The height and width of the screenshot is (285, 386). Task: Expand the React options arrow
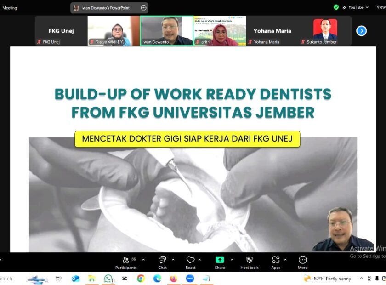pyautogui.click(x=199, y=260)
